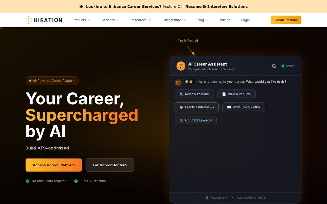The width and height of the screenshot is (327, 204).
Task: Click the AI-Powered Career Platform badge
Action: (52, 81)
